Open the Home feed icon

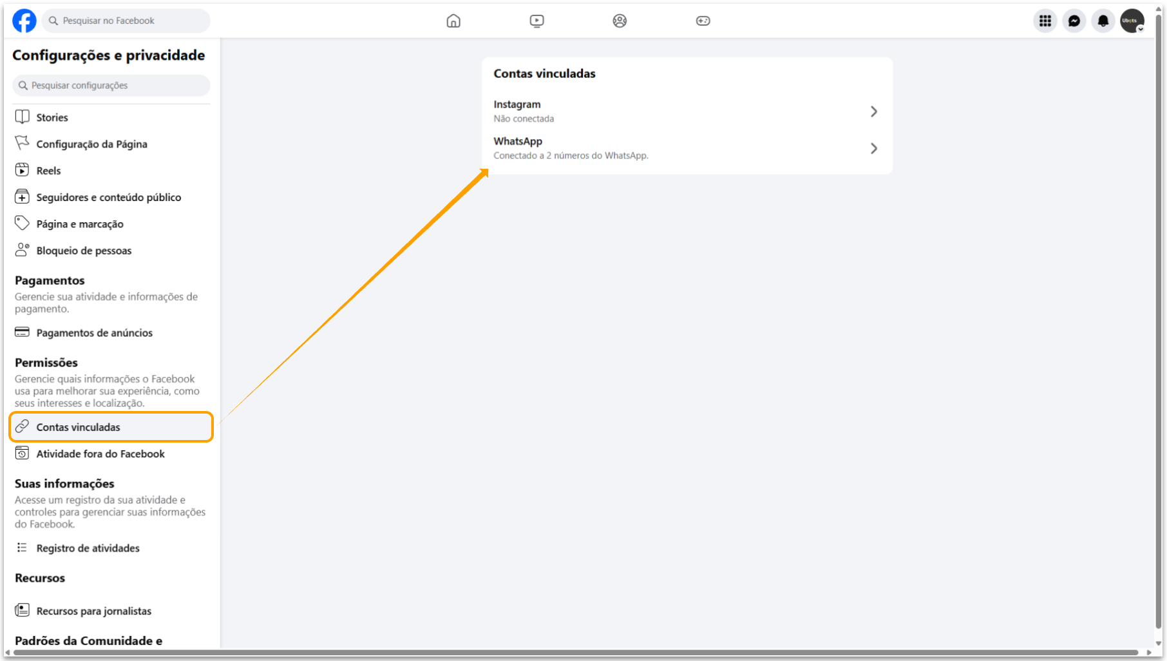coord(453,21)
